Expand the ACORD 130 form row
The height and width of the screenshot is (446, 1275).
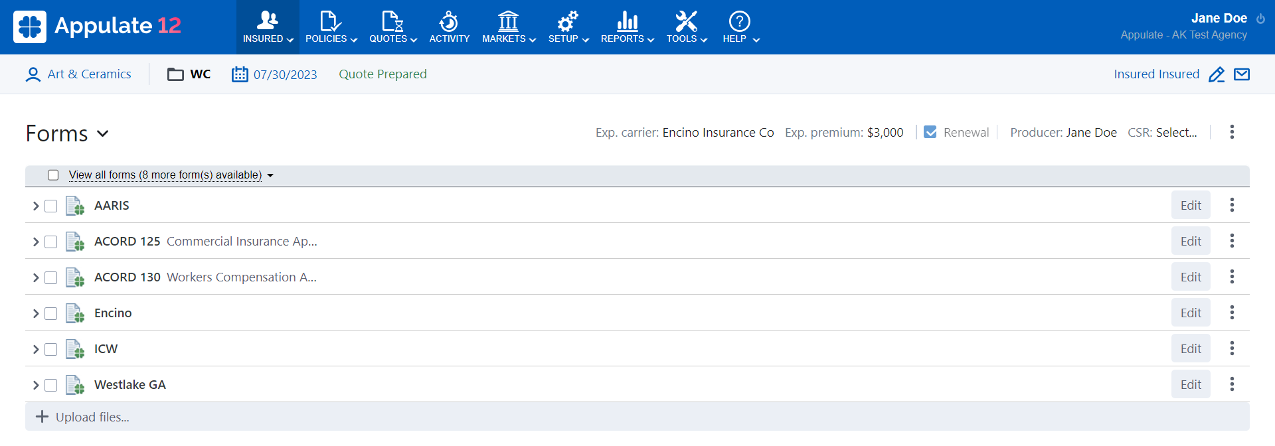tap(36, 278)
